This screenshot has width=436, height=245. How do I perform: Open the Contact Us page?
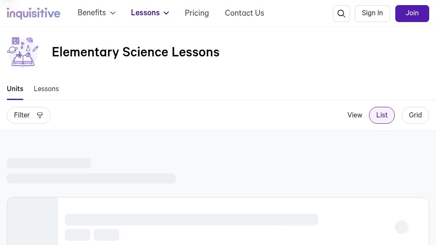[244, 13]
